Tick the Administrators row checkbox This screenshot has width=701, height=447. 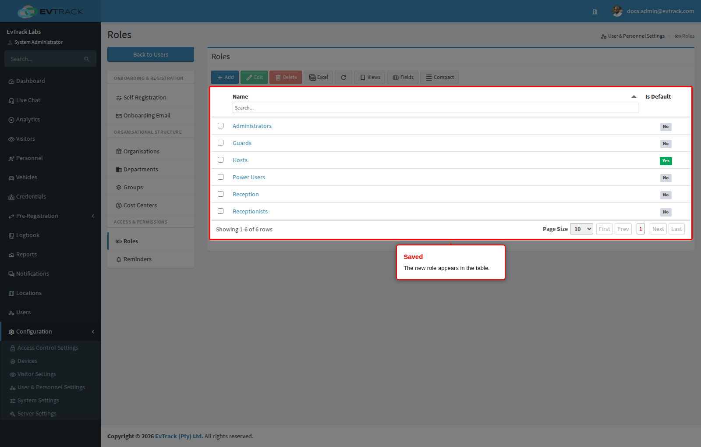[221, 126]
